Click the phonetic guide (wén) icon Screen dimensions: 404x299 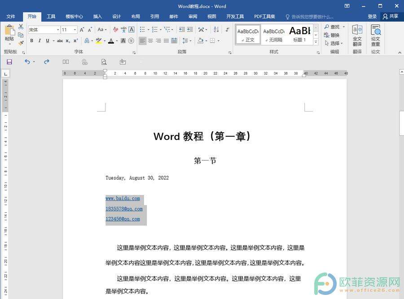coord(123,30)
